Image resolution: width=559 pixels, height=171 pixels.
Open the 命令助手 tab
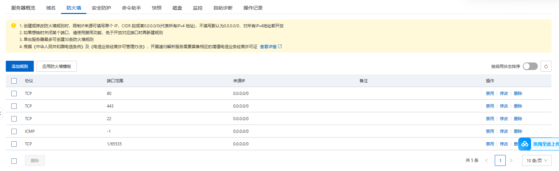coord(131,8)
